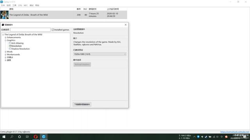Open third Cemu menu before CPU
This screenshot has height=140, width=250.
14,5
